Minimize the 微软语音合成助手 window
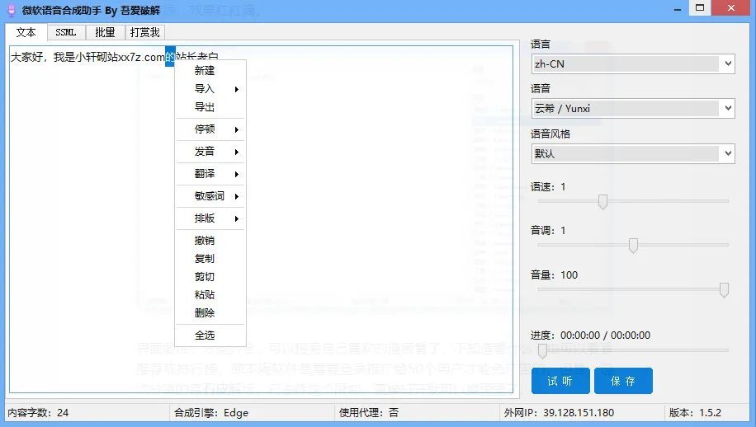 coord(678,9)
